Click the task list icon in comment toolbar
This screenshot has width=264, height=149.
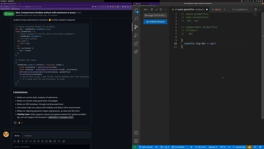[46, 141]
